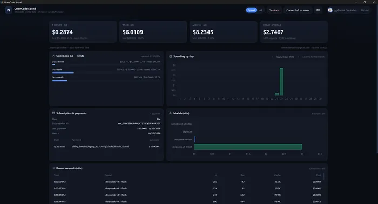Click the Subscription ID value
This screenshot has height=204, width=378.
(139, 124)
